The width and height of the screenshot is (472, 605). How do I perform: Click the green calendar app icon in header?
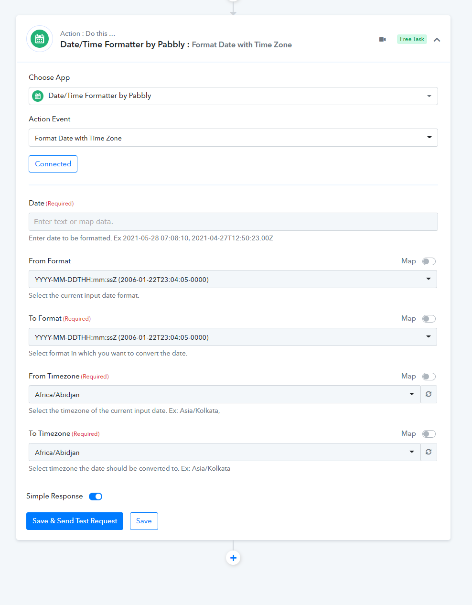(x=40, y=39)
